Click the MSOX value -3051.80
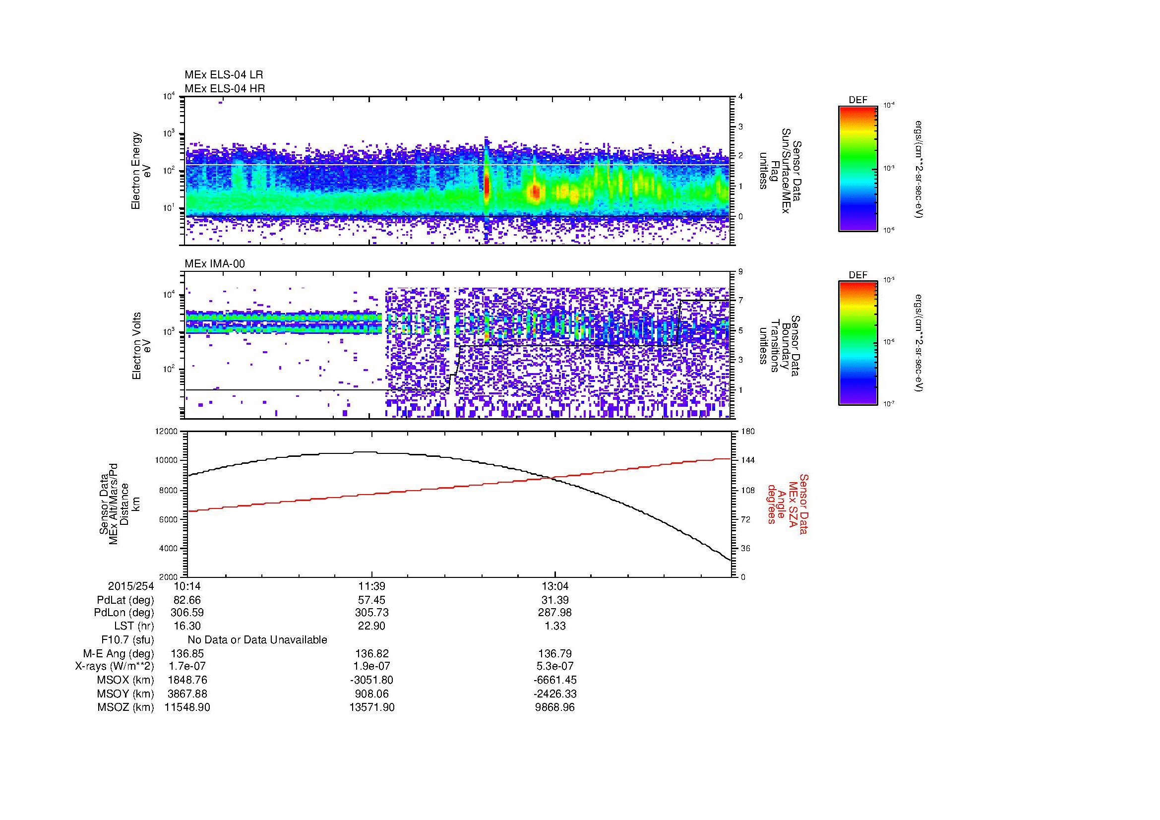 tap(372, 680)
